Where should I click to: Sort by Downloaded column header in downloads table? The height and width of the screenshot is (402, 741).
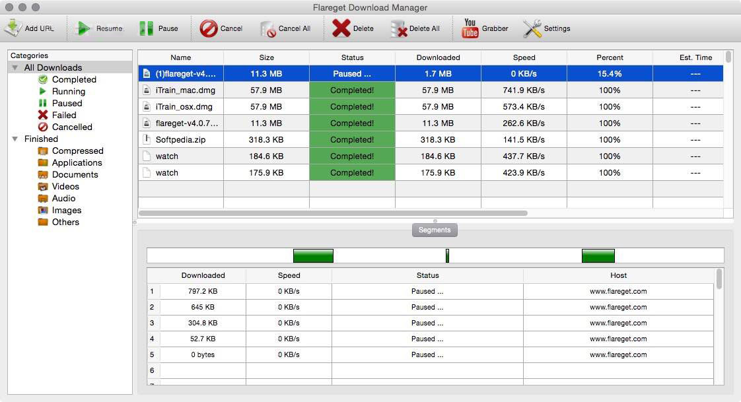coord(438,57)
